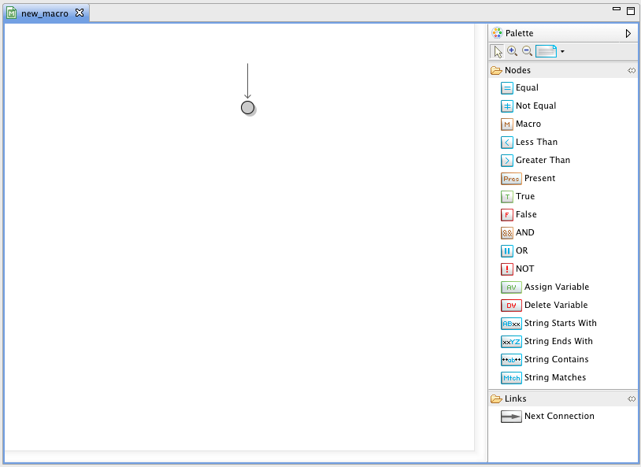
Task: Open the note tool dropdown arrow
Action: 562,52
